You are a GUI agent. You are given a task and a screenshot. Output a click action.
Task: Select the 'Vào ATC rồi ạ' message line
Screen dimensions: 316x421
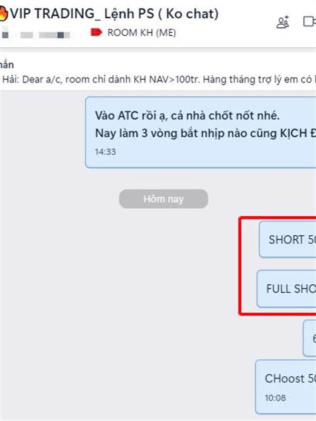tap(187, 116)
